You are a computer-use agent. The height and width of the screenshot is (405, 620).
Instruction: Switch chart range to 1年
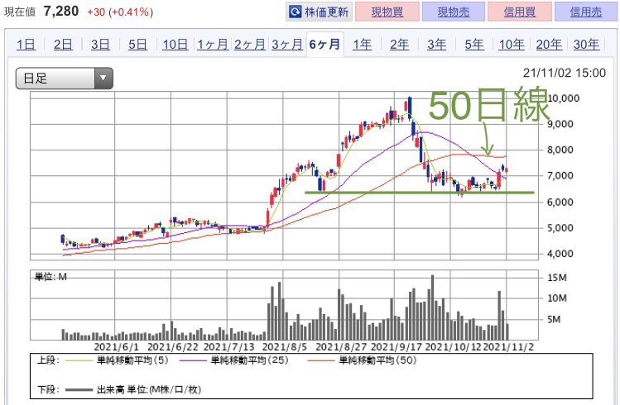pyautogui.click(x=363, y=44)
